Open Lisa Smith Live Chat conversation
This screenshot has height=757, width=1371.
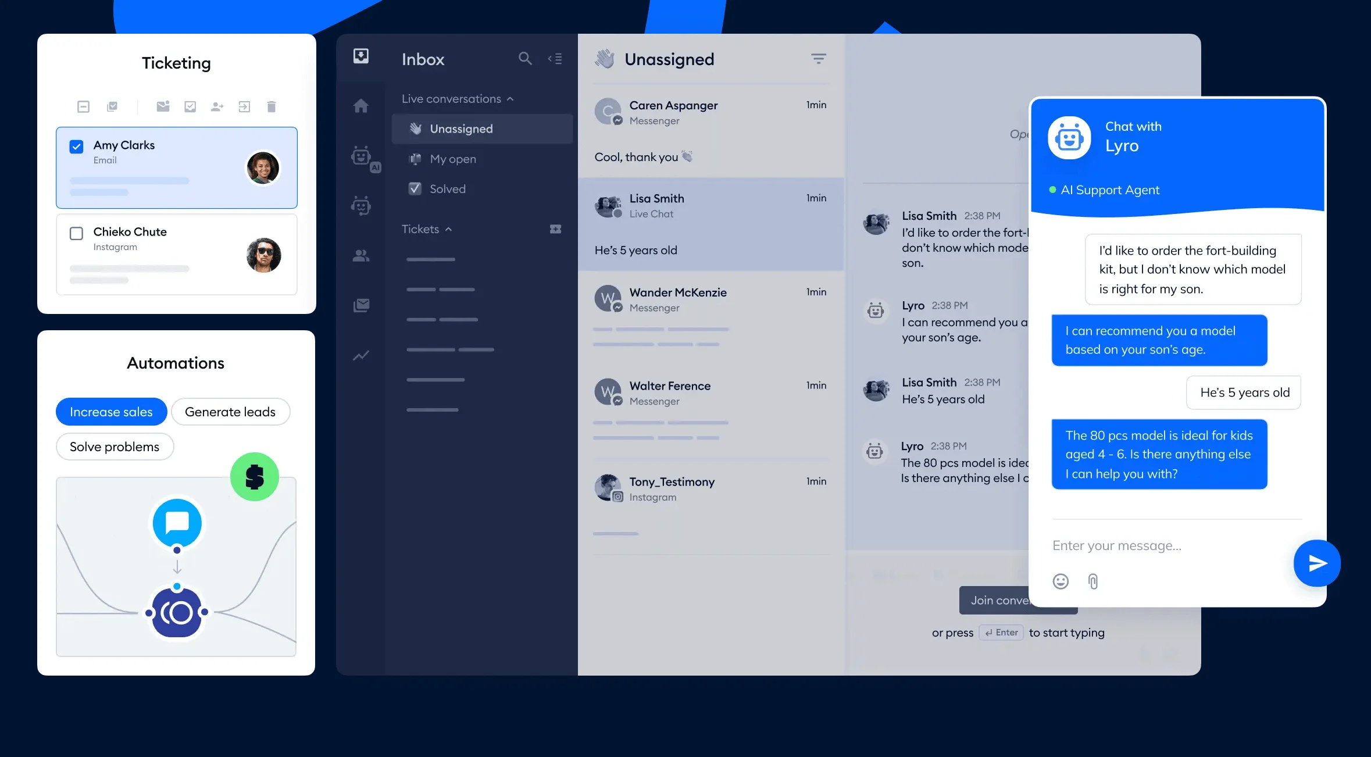click(x=711, y=224)
